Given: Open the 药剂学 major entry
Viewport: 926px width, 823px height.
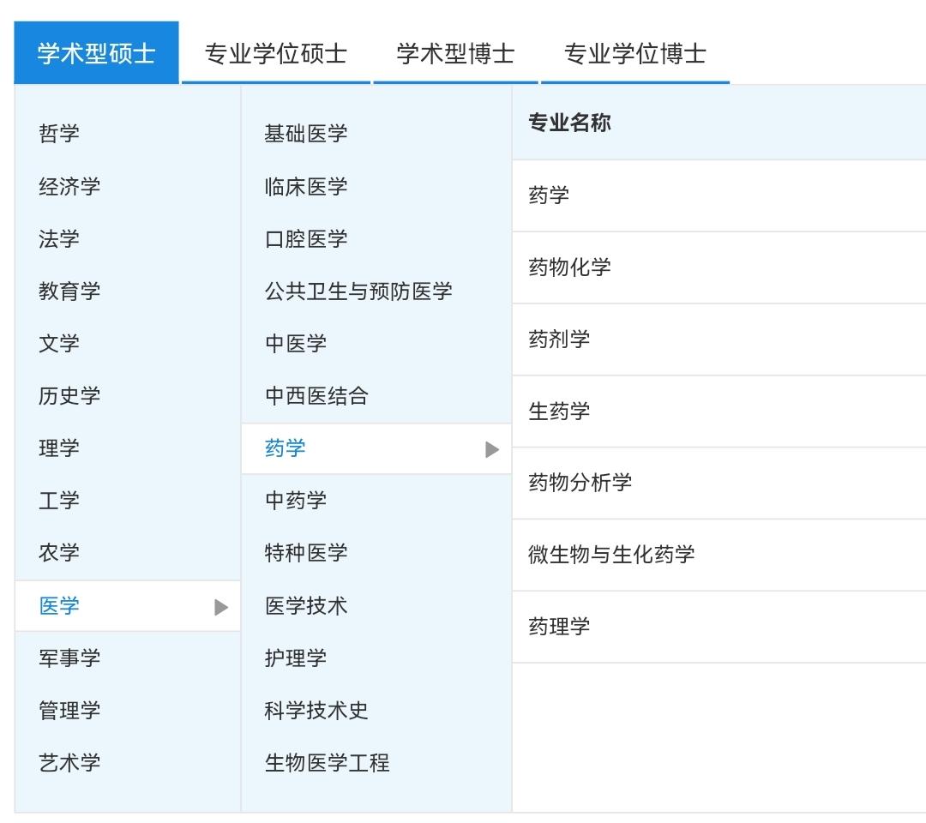Looking at the screenshot, I should coord(560,339).
